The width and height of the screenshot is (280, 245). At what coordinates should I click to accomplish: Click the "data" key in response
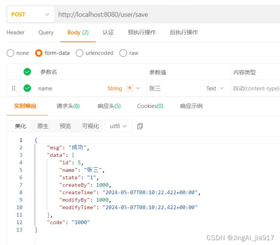56,155
